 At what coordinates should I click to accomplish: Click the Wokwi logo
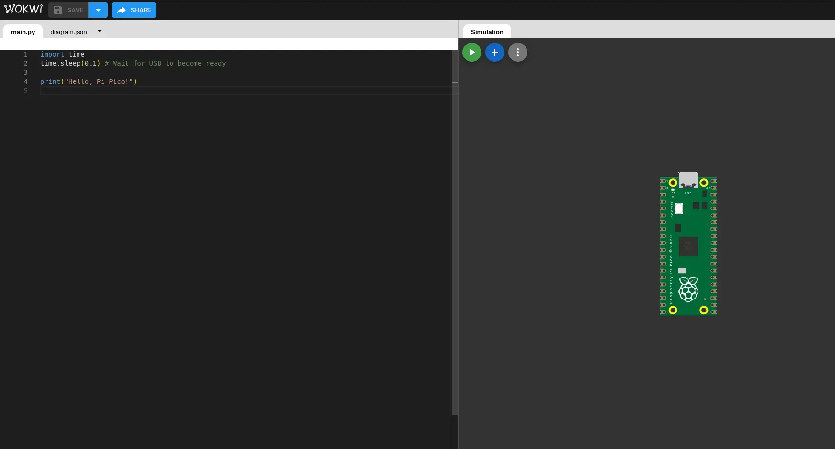coord(23,9)
